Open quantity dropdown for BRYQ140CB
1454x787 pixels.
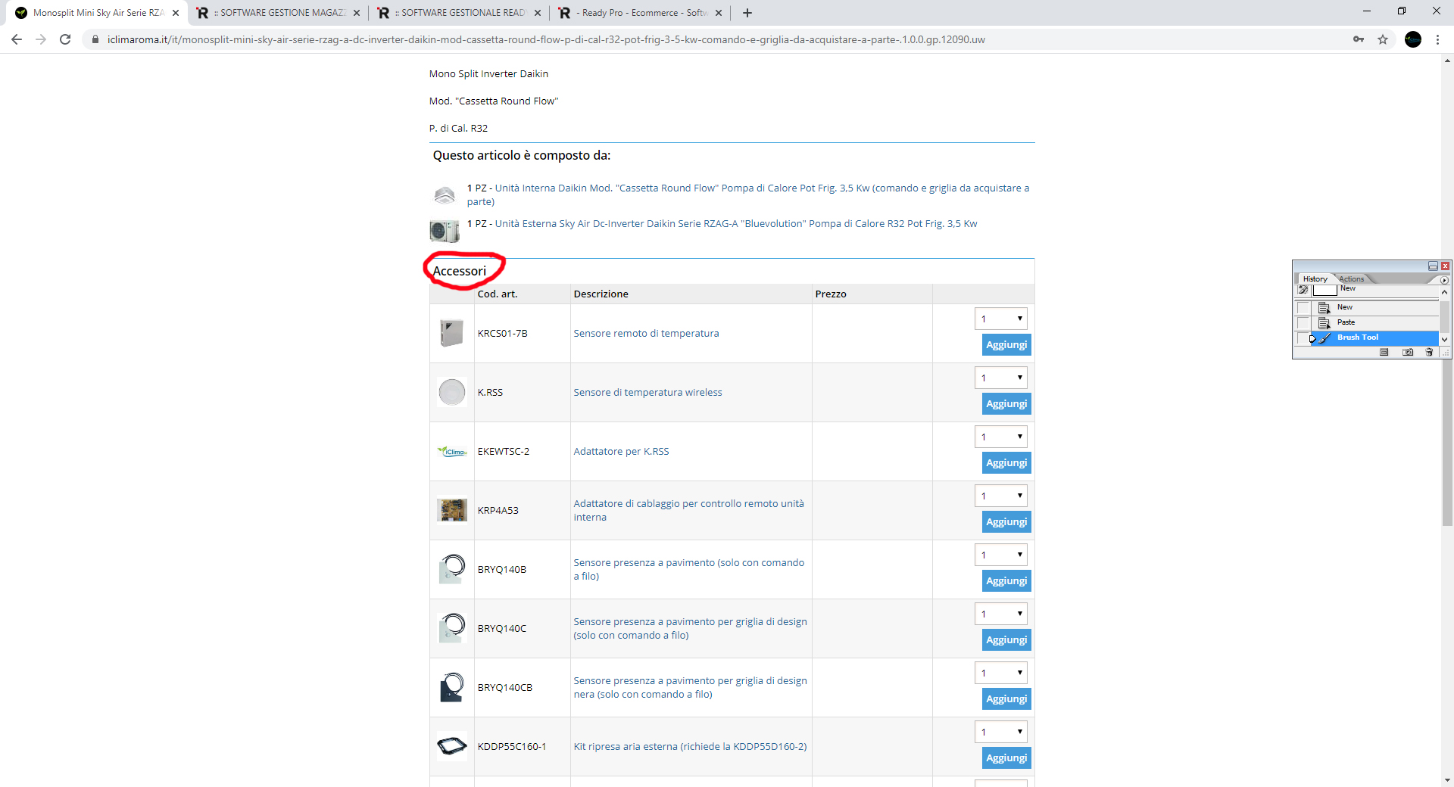click(x=1001, y=673)
